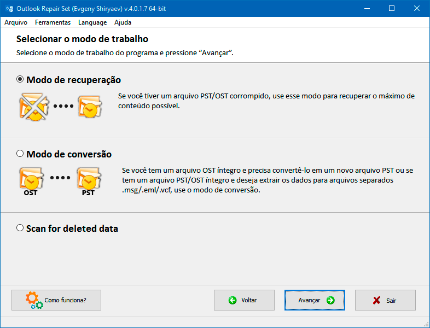The image size is (430, 328).
Task: Open the Language menu
Action: click(x=92, y=22)
